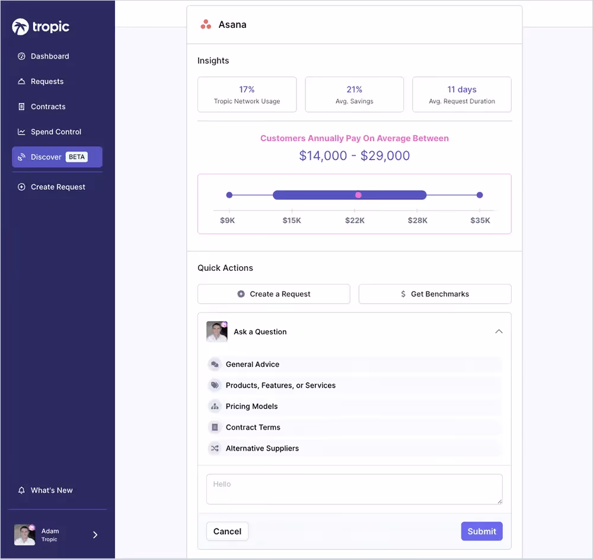Click the Tropic palm logo icon

point(20,27)
